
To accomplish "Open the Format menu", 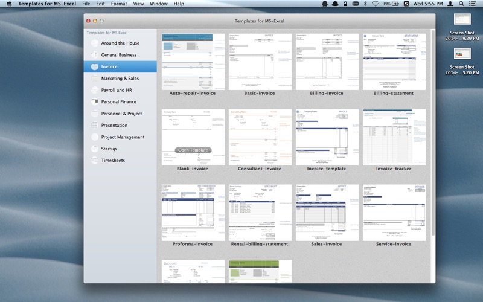I will (119, 4).
